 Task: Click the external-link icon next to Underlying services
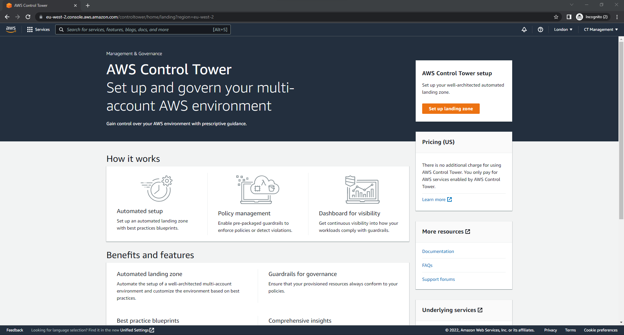click(x=480, y=310)
